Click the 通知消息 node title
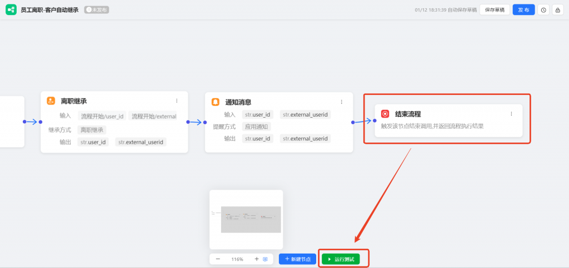The height and width of the screenshot is (268, 569). pos(238,102)
